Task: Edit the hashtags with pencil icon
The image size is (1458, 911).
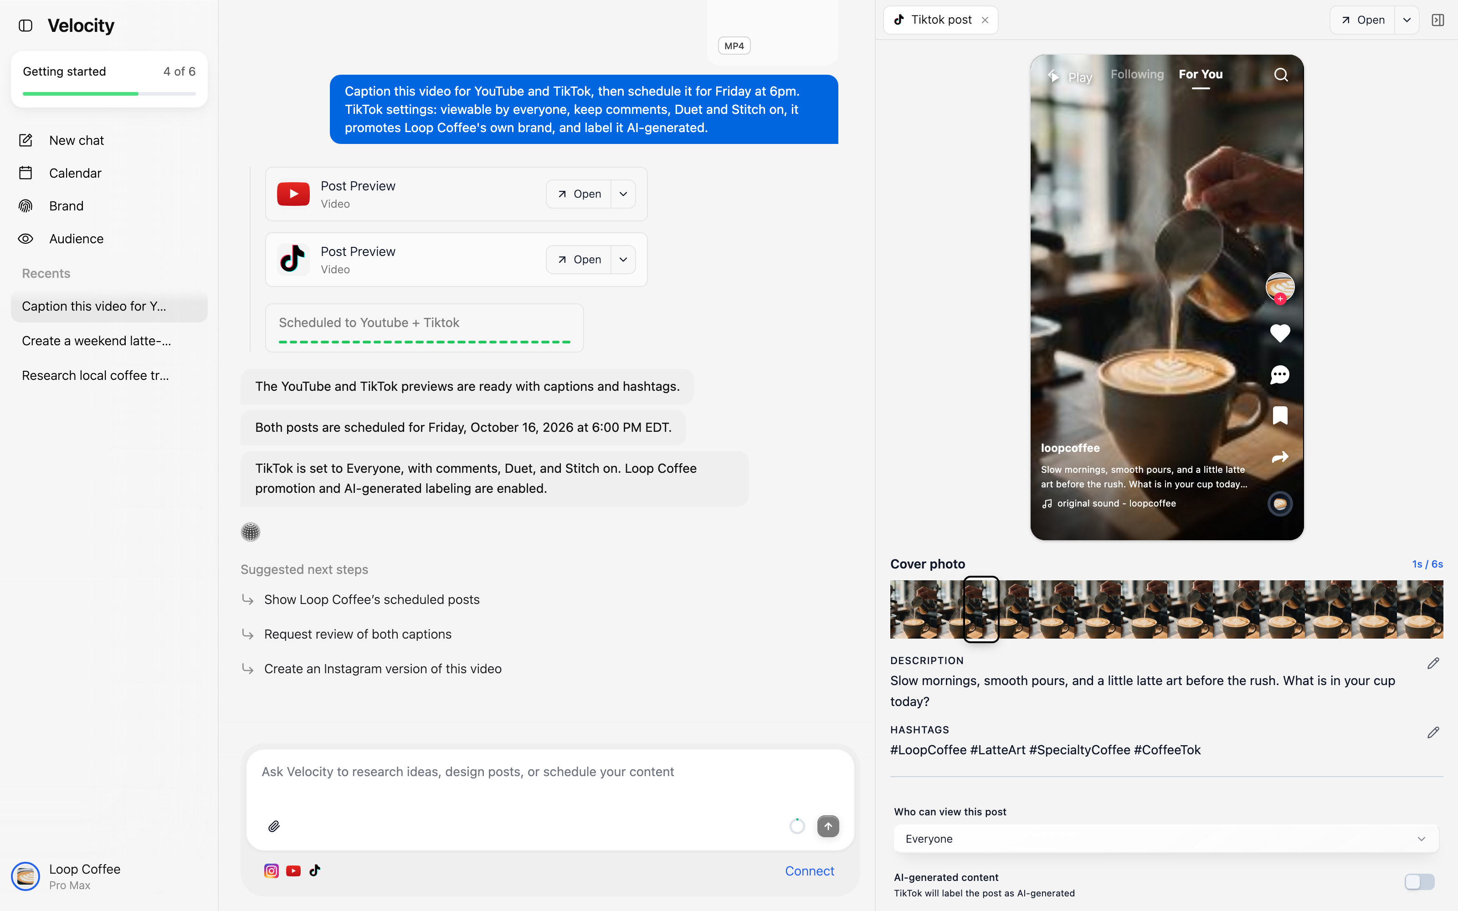Action: [1433, 732]
